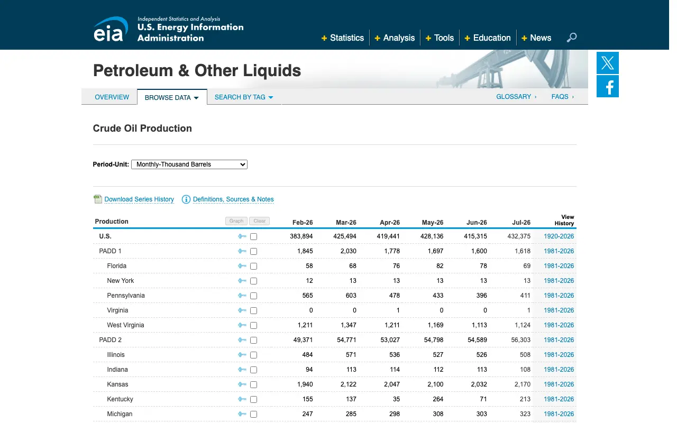Tick the Pennsylvania row checkbox
This screenshot has height=423, width=677.
point(253,296)
